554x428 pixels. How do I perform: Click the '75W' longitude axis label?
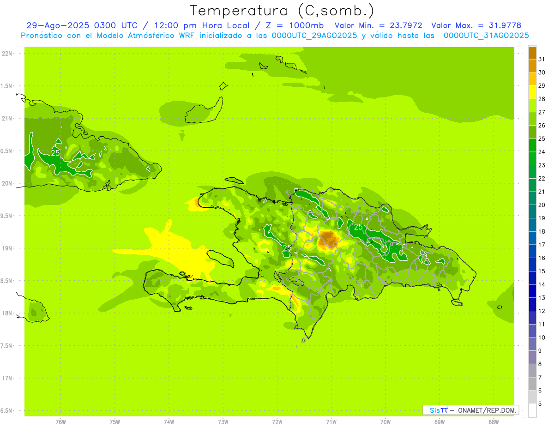click(115, 422)
